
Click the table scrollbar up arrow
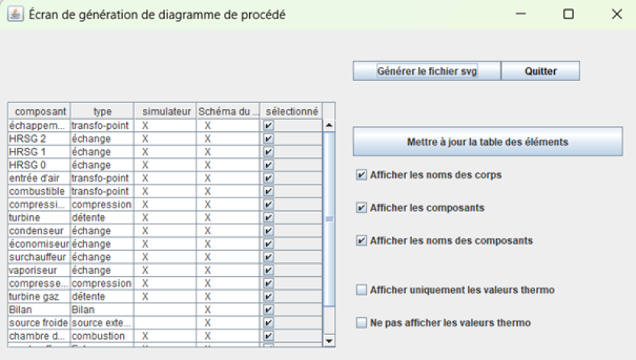pos(329,125)
